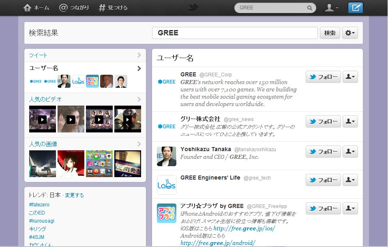
Task: Open the アプリ☆プラザ by GREE profile name
Action: point(212,206)
